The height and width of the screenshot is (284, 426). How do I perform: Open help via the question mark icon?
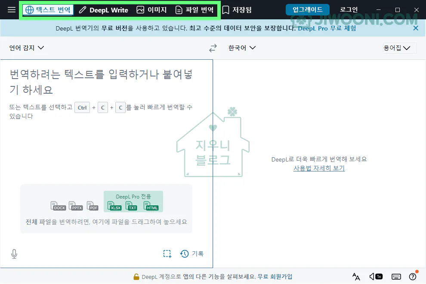[x=412, y=277]
